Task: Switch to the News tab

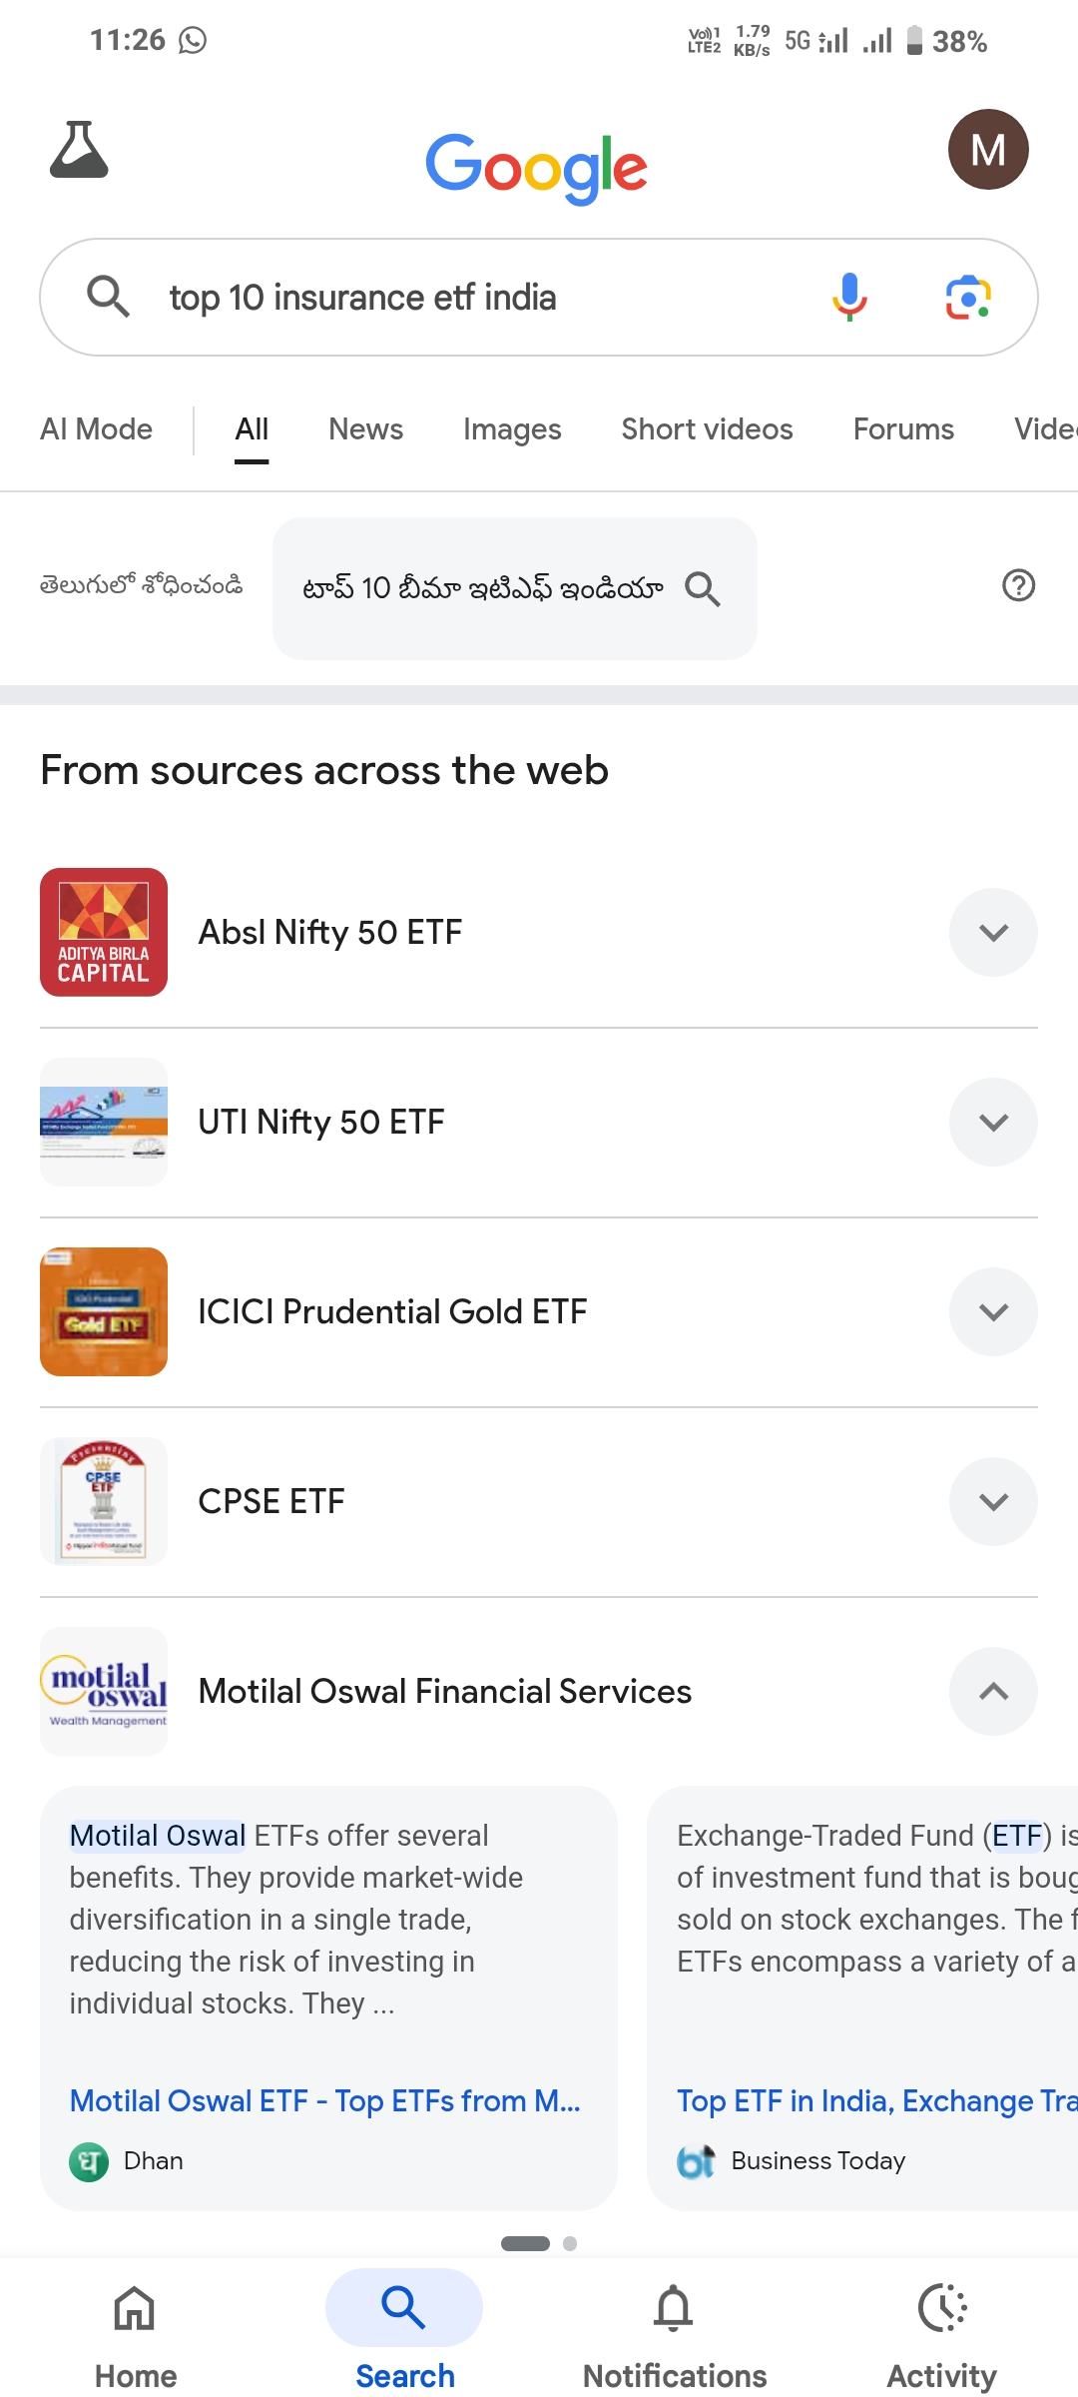Action: (365, 429)
